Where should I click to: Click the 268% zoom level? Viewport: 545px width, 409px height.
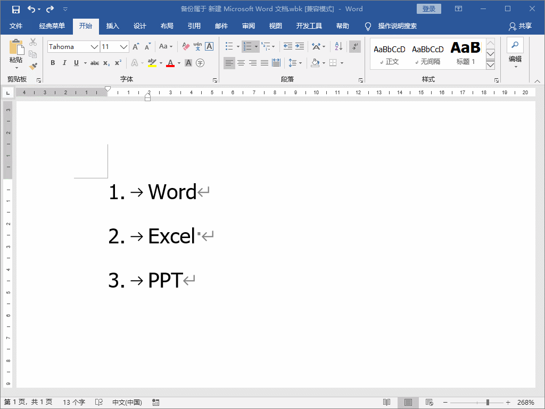pos(525,403)
